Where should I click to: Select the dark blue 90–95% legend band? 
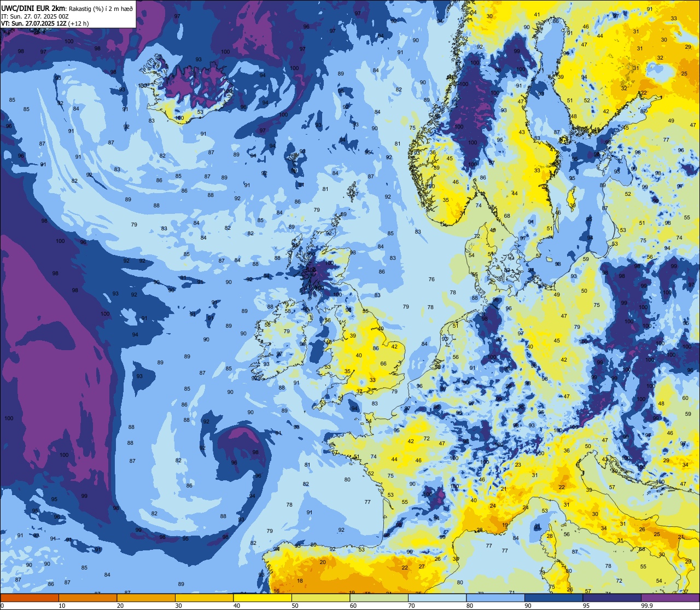click(553, 598)
